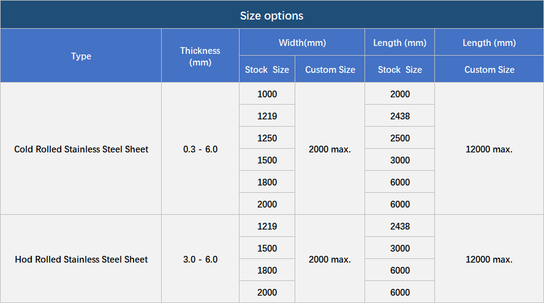Click width "2000" in Hod Rolled rows
The width and height of the screenshot is (544, 303).
pyautogui.click(x=267, y=292)
